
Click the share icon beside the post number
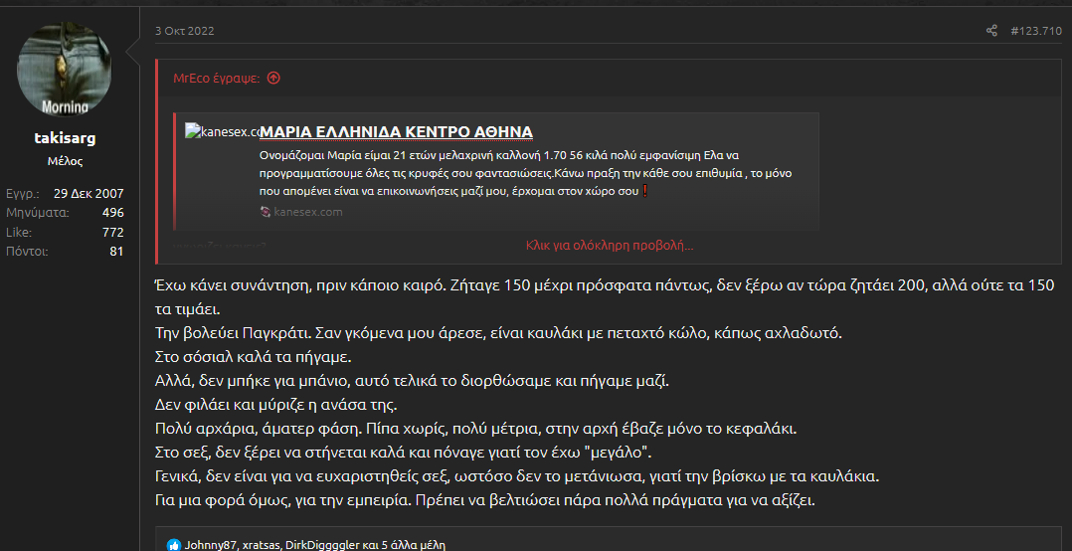coord(991,31)
